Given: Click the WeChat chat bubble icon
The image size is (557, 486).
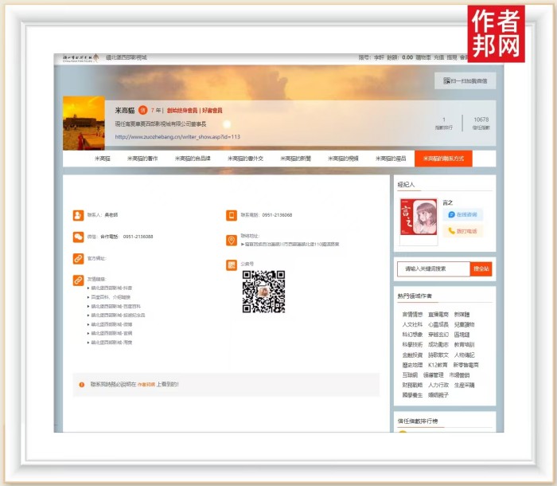Looking at the screenshot, I should point(78,237).
